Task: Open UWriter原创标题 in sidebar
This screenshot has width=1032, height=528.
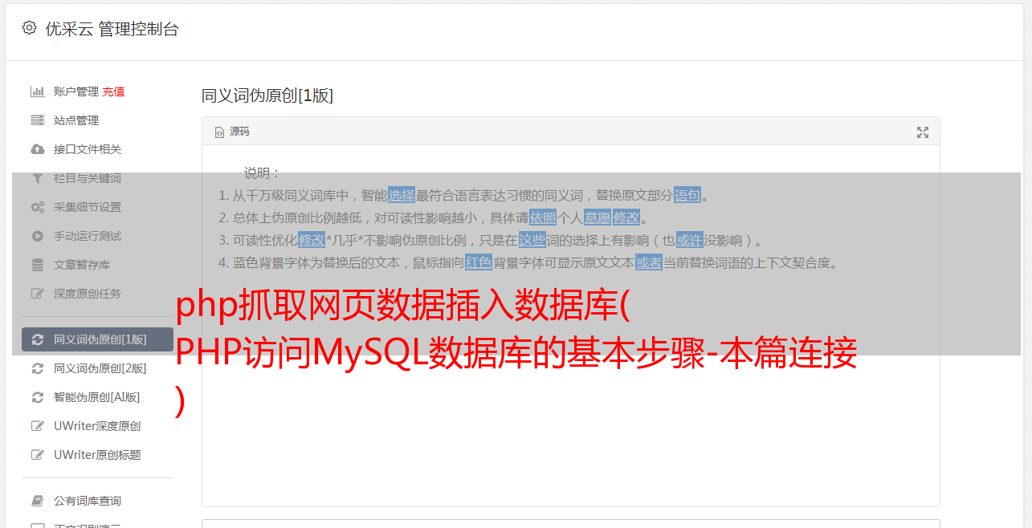Action: pyautogui.click(x=97, y=455)
